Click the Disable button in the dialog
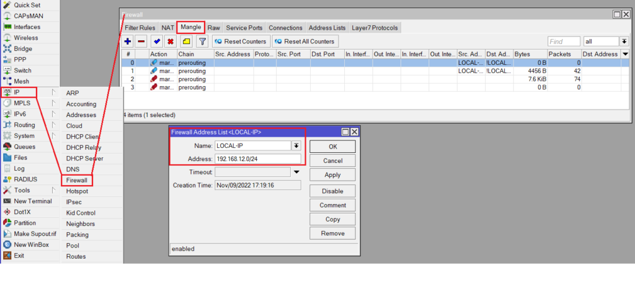 coord(332,191)
